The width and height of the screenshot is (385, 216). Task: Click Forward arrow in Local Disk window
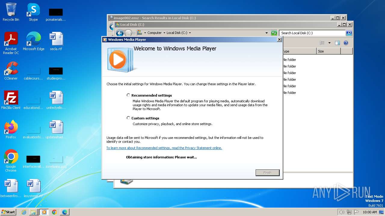(128, 33)
